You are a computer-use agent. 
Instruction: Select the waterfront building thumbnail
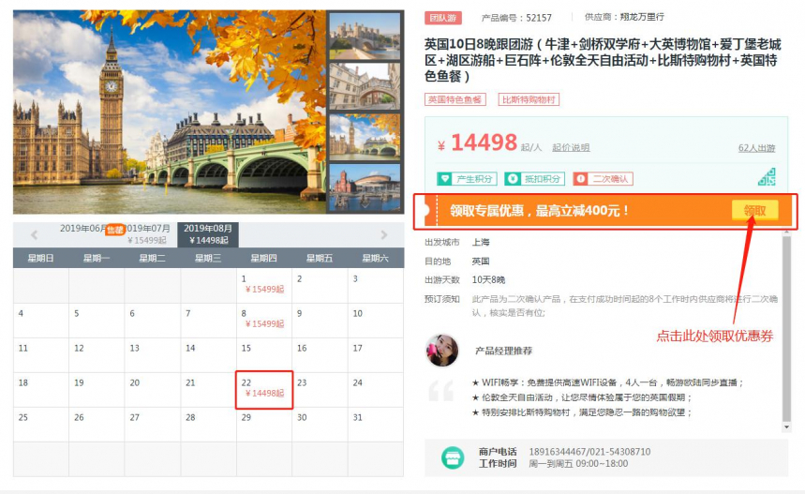(x=365, y=187)
